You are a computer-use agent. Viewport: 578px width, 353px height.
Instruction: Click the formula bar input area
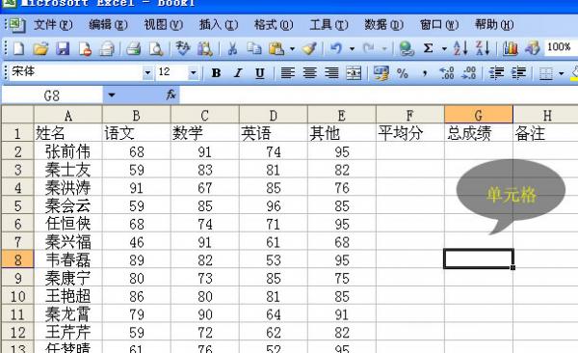(x=379, y=95)
